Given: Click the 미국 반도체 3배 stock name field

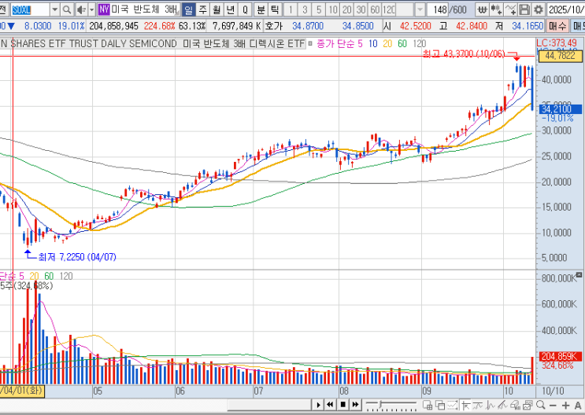Looking at the screenshot, I should [146, 9].
